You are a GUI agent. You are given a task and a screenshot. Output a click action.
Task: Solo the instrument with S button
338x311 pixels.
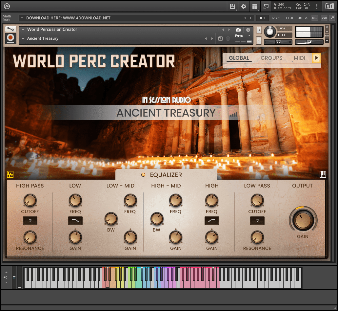click(x=259, y=30)
